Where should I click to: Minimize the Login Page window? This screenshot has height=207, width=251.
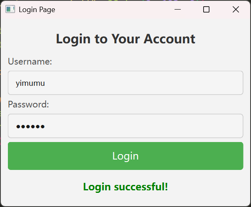pos(177,9)
